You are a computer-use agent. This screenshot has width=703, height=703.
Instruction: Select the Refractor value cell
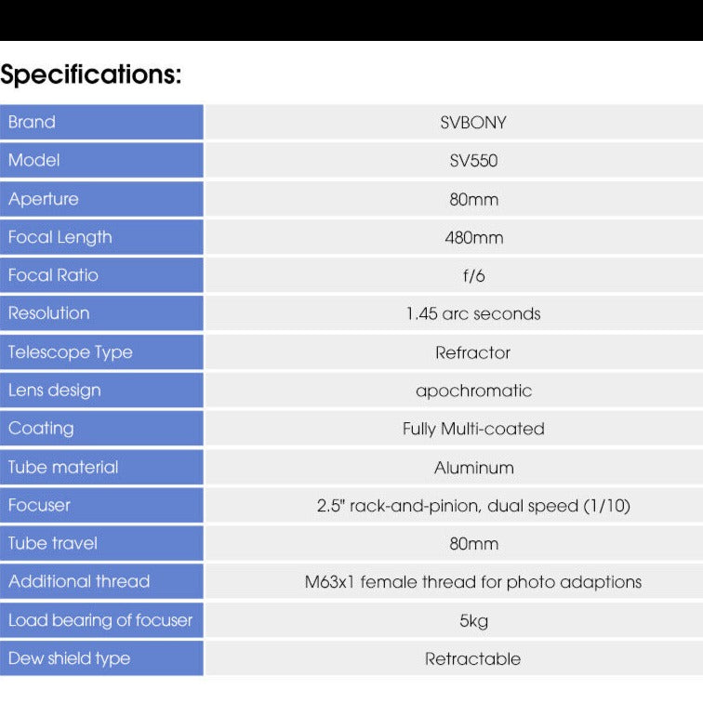pos(473,352)
